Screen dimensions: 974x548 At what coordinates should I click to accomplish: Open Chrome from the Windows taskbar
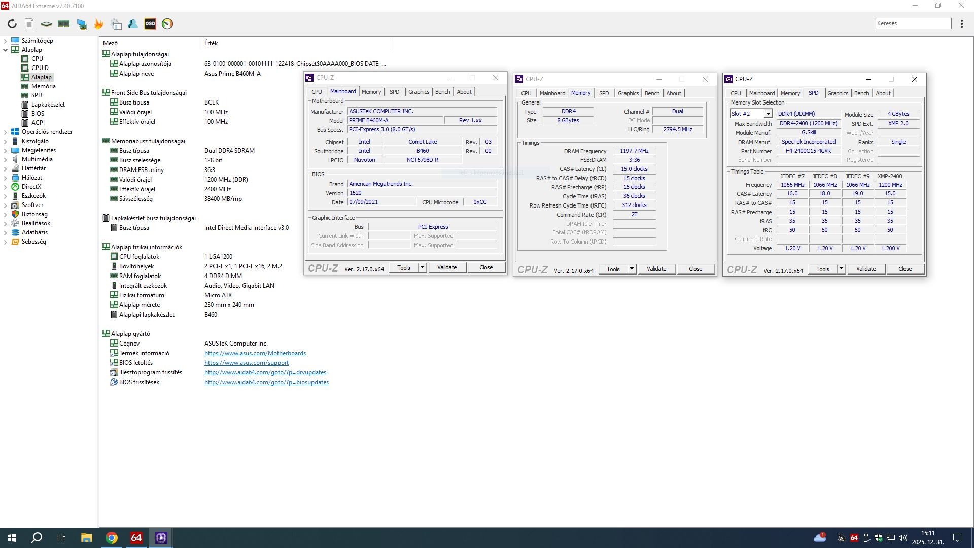(112, 538)
